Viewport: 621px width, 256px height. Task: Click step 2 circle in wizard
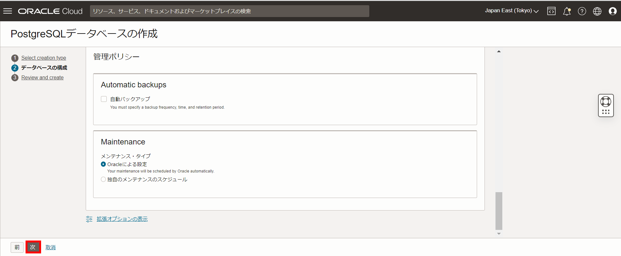pyautogui.click(x=15, y=68)
